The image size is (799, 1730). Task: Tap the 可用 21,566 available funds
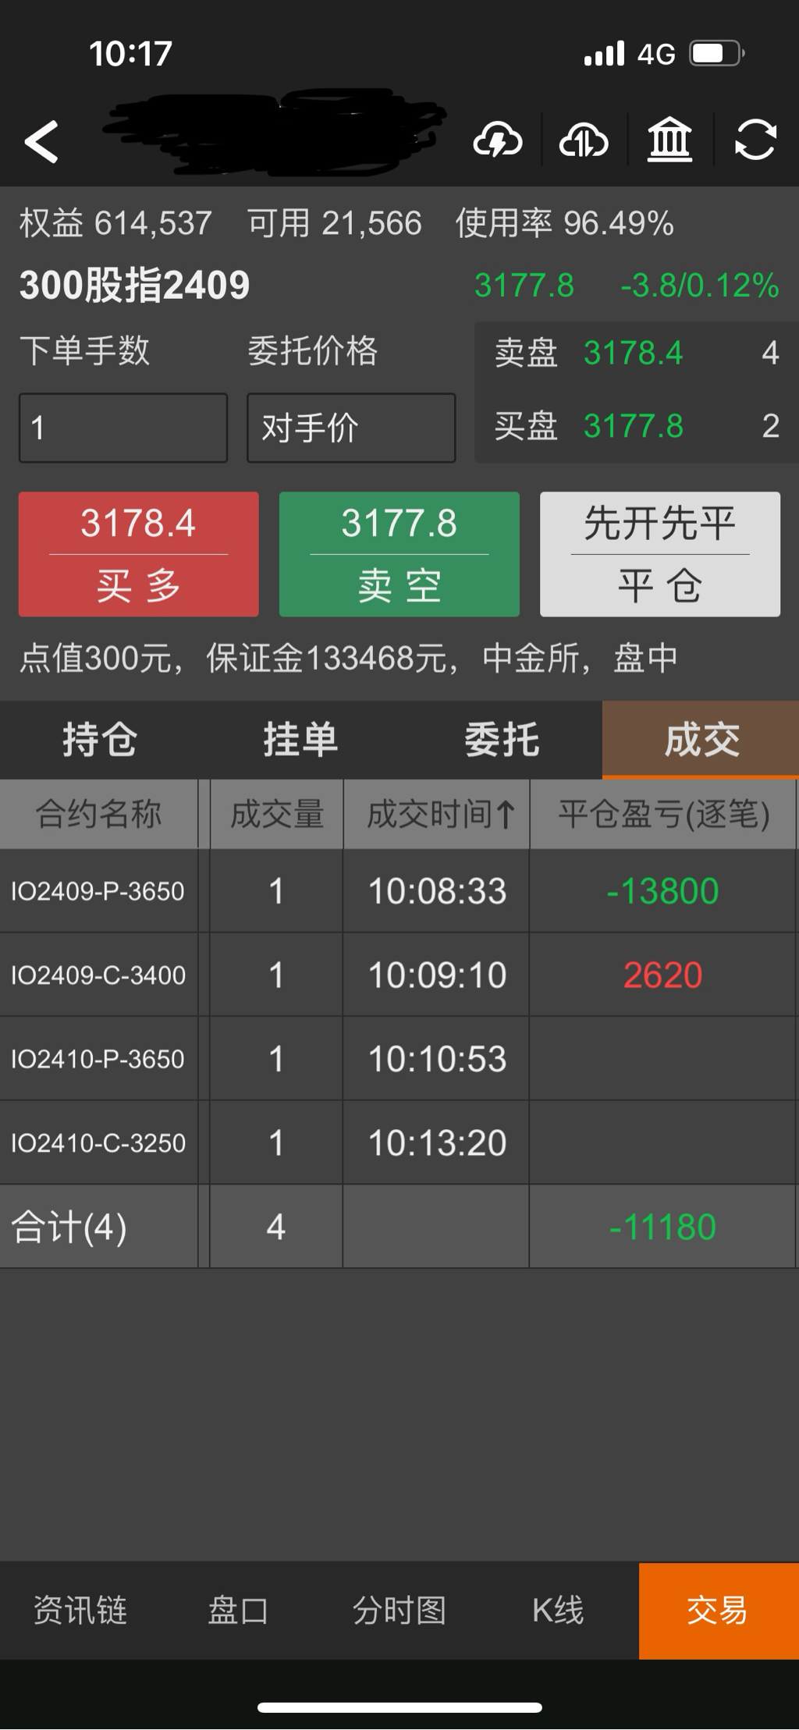335,223
